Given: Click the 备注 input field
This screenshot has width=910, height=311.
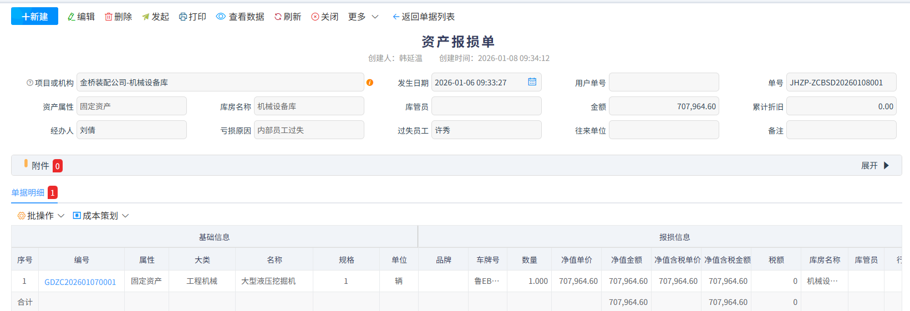Looking at the screenshot, I should tap(841, 130).
